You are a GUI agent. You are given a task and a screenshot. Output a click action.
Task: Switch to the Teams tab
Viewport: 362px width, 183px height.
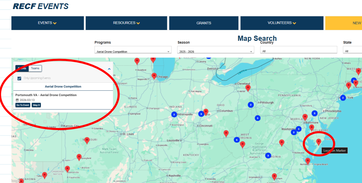(35, 68)
